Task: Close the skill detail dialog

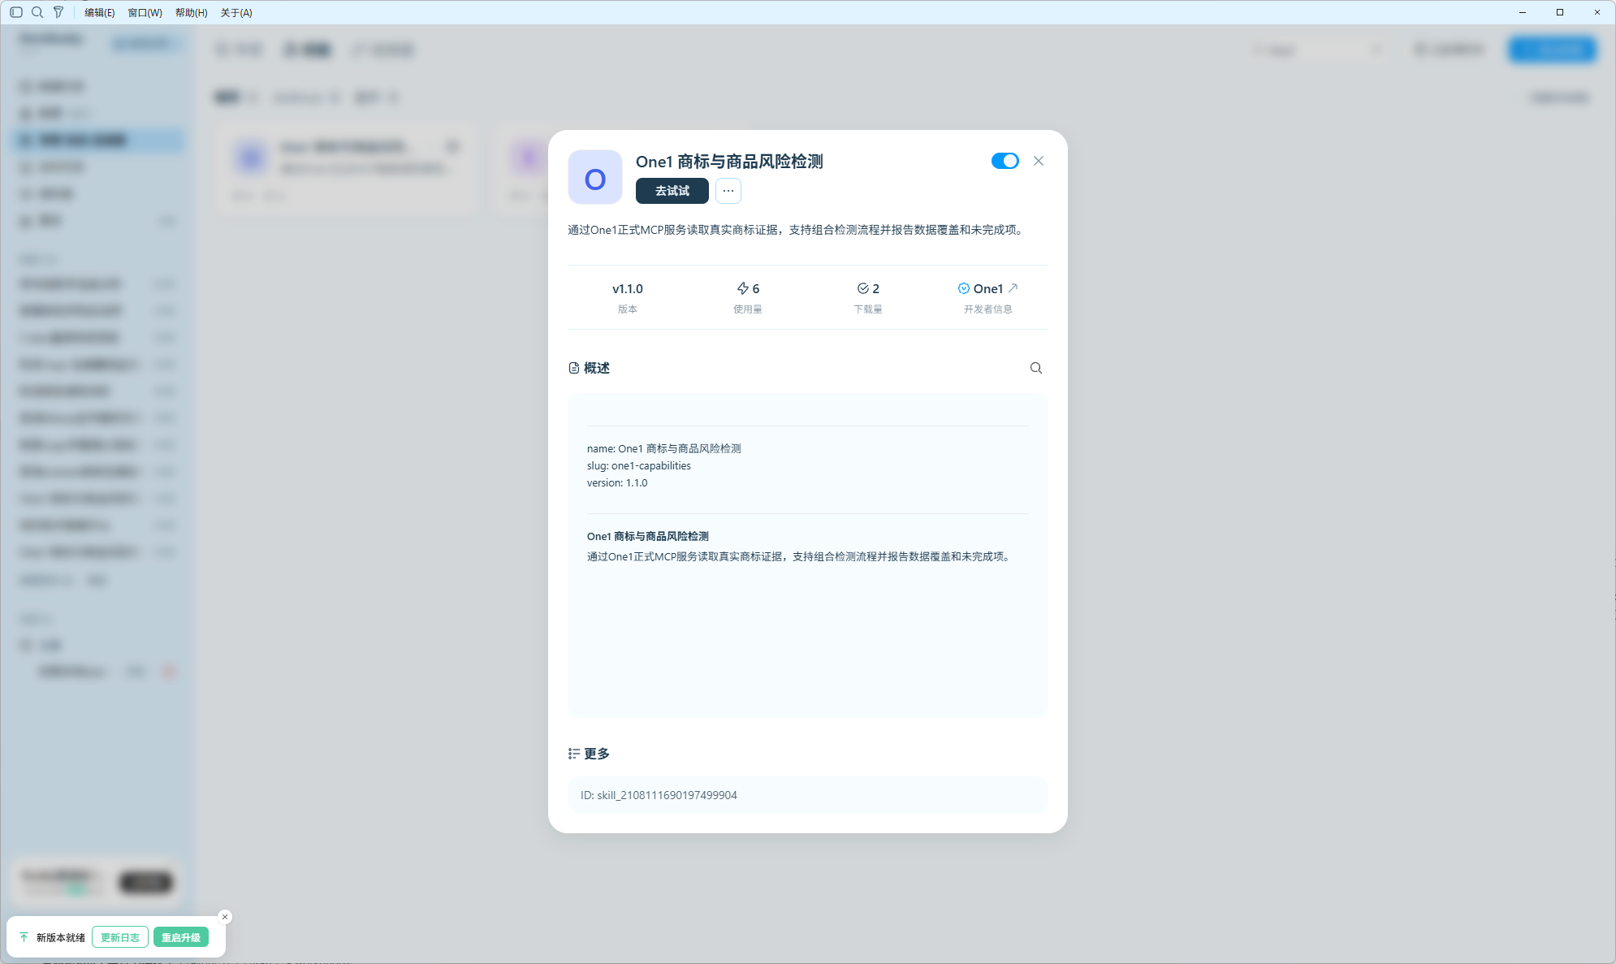Action: click(1039, 161)
